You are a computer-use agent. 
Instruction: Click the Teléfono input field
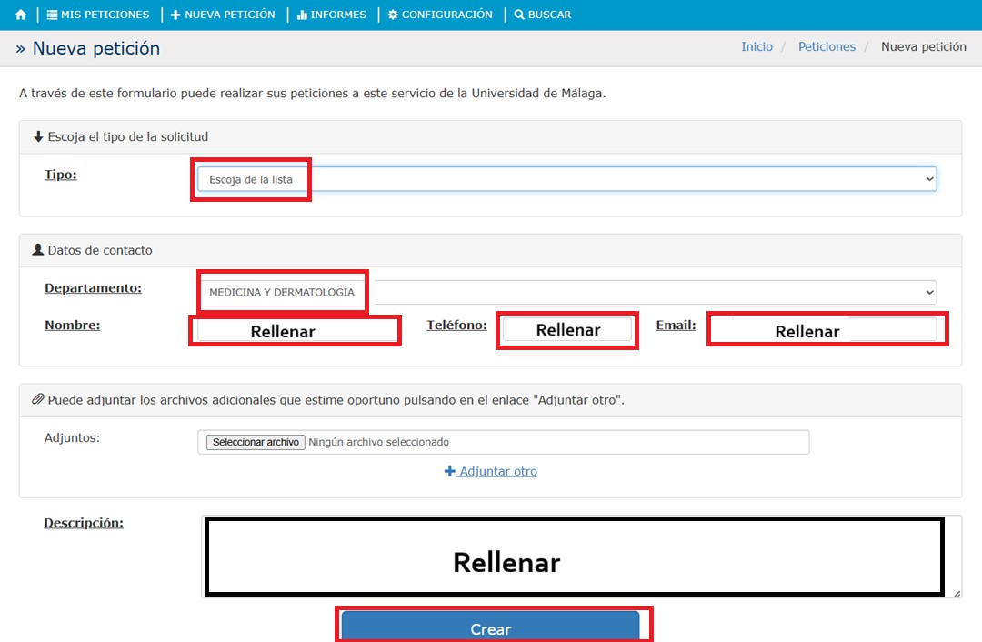[x=566, y=329]
